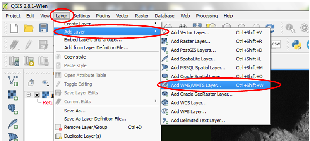Select the Identify Features tool icon

(290, 28)
